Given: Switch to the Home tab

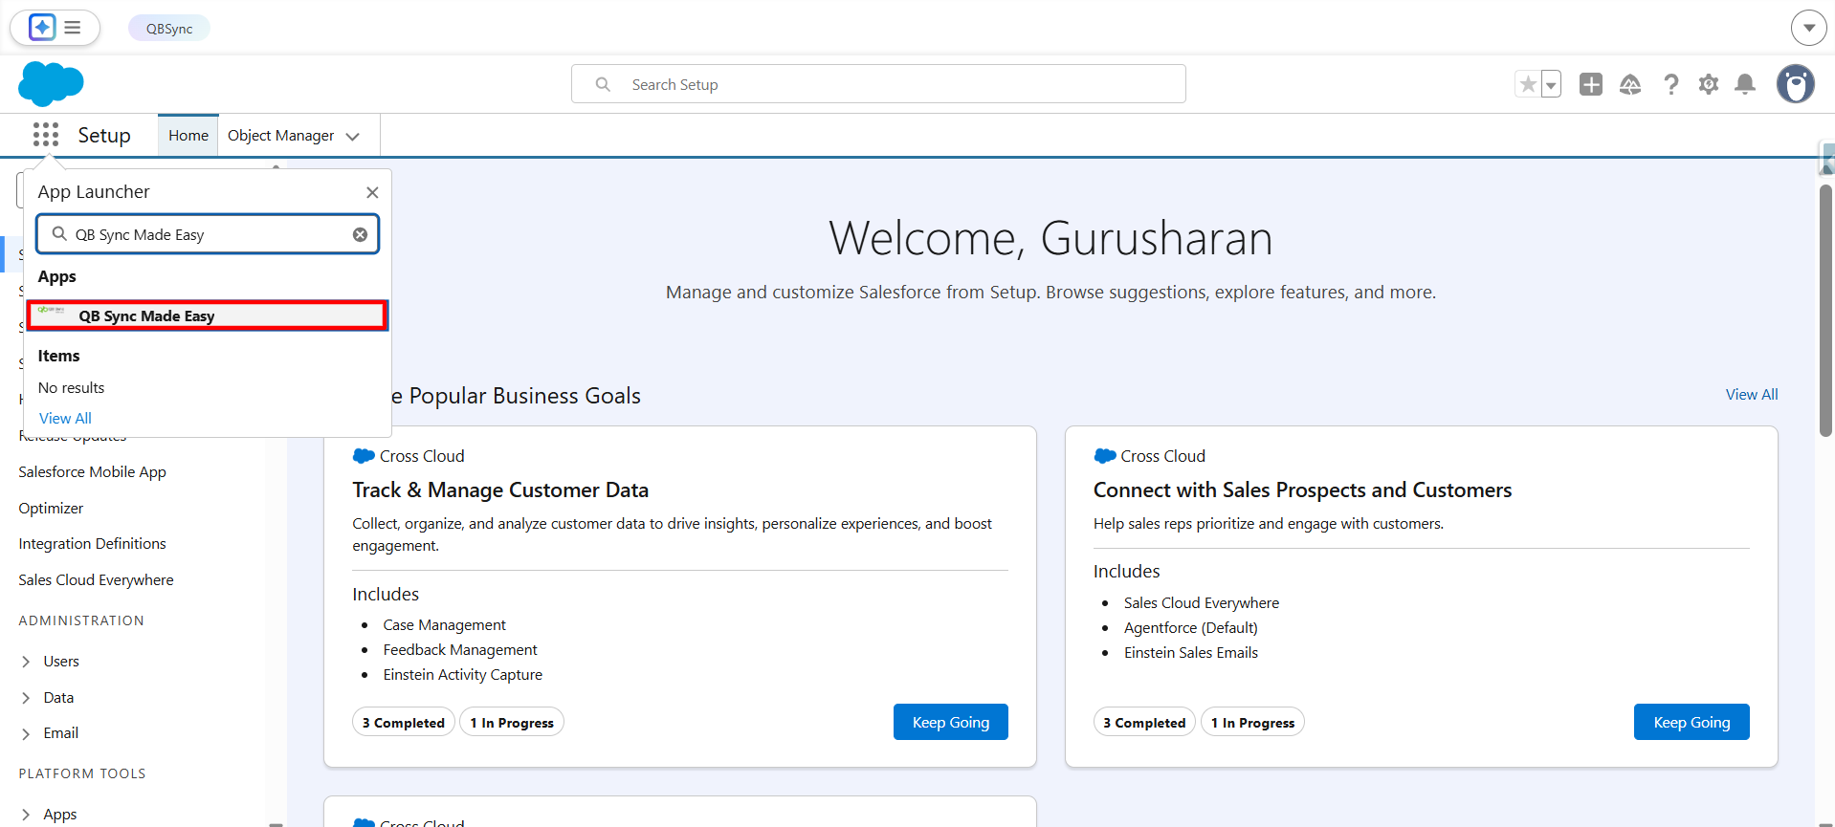Looking at the screenshot, I should [188, 136].
